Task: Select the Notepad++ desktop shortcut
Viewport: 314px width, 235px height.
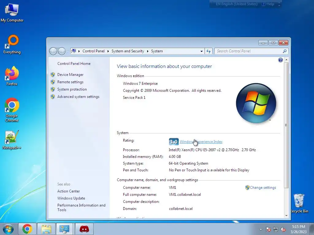Action: pyautogui.click(x=12, y=140)
